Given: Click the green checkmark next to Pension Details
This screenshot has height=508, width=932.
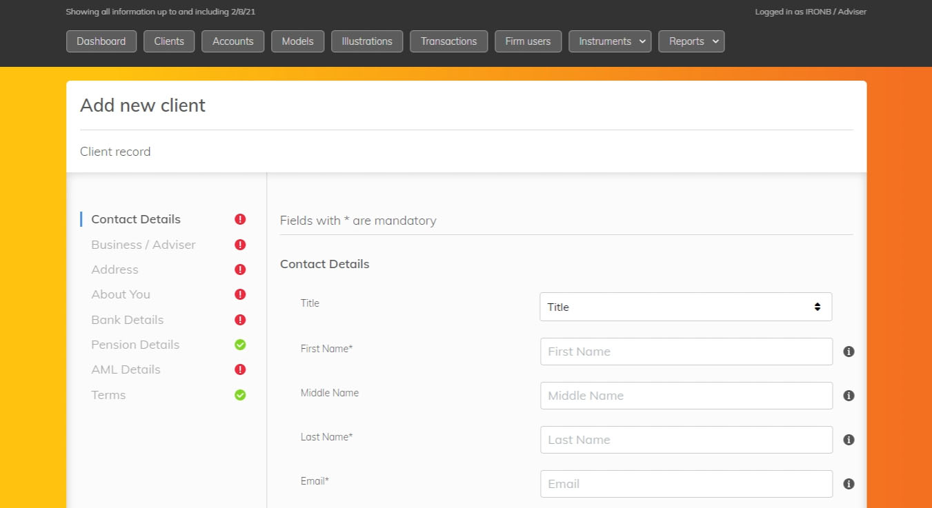Looking at the screenshot, I should coord(240,344).
